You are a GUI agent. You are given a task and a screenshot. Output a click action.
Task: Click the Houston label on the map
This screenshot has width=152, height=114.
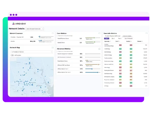point(33,83)
